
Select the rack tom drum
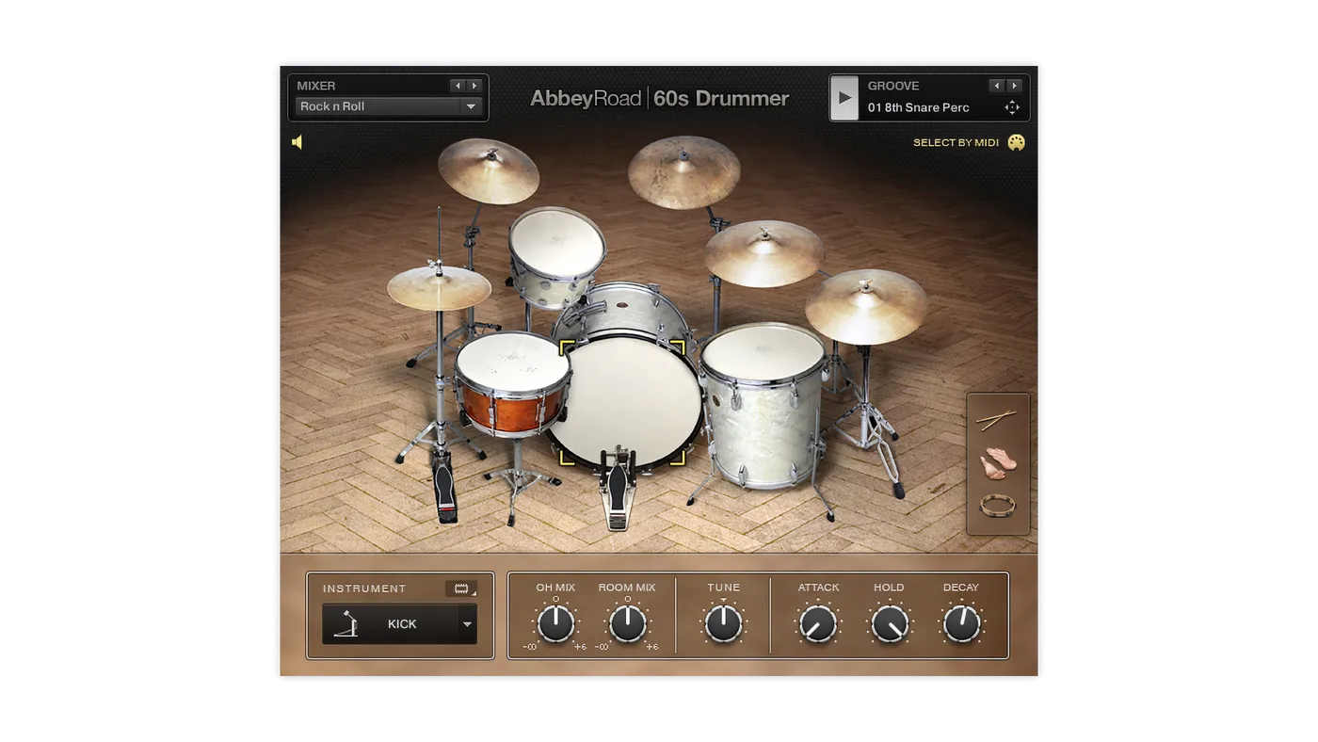[556, 255]
